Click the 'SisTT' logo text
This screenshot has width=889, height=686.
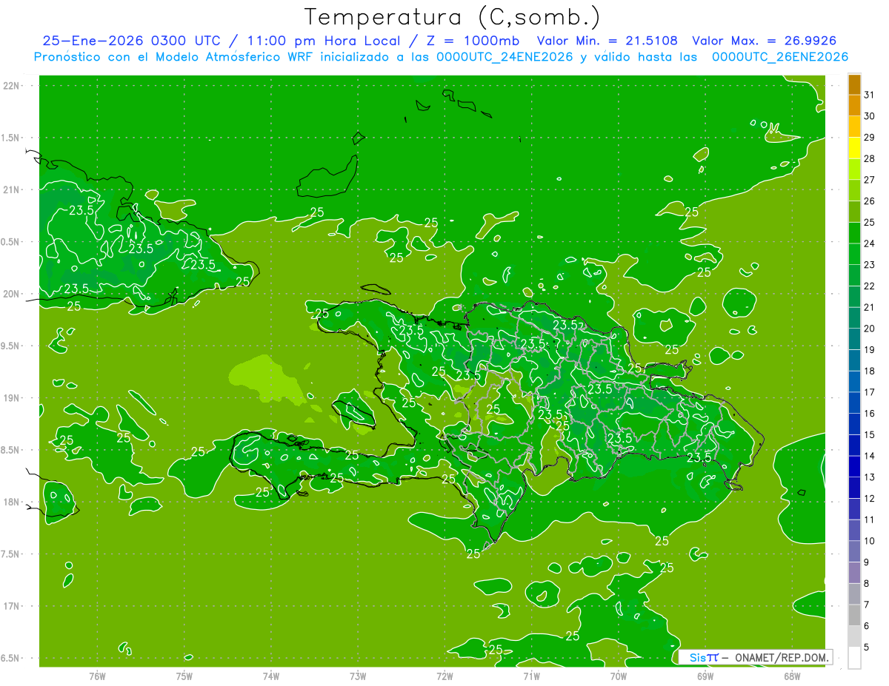(x=703, y=657)
